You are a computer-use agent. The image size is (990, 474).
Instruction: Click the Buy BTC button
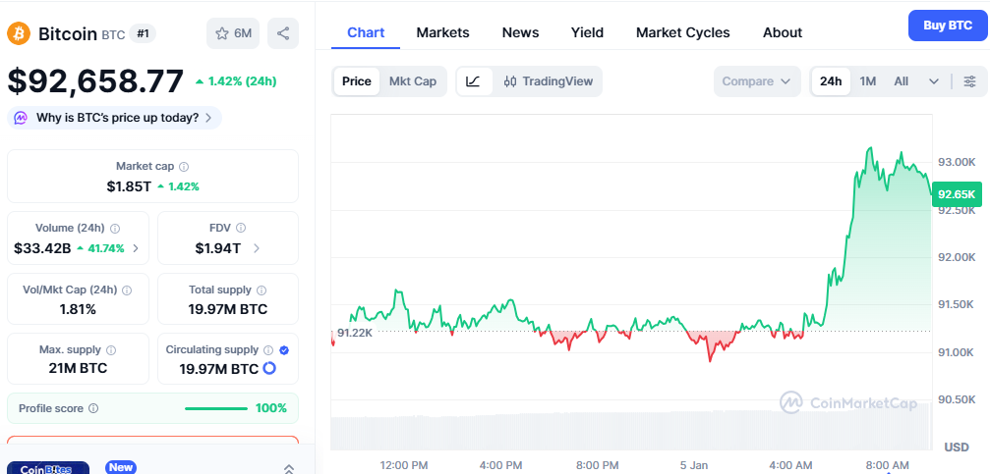point(948,26)
